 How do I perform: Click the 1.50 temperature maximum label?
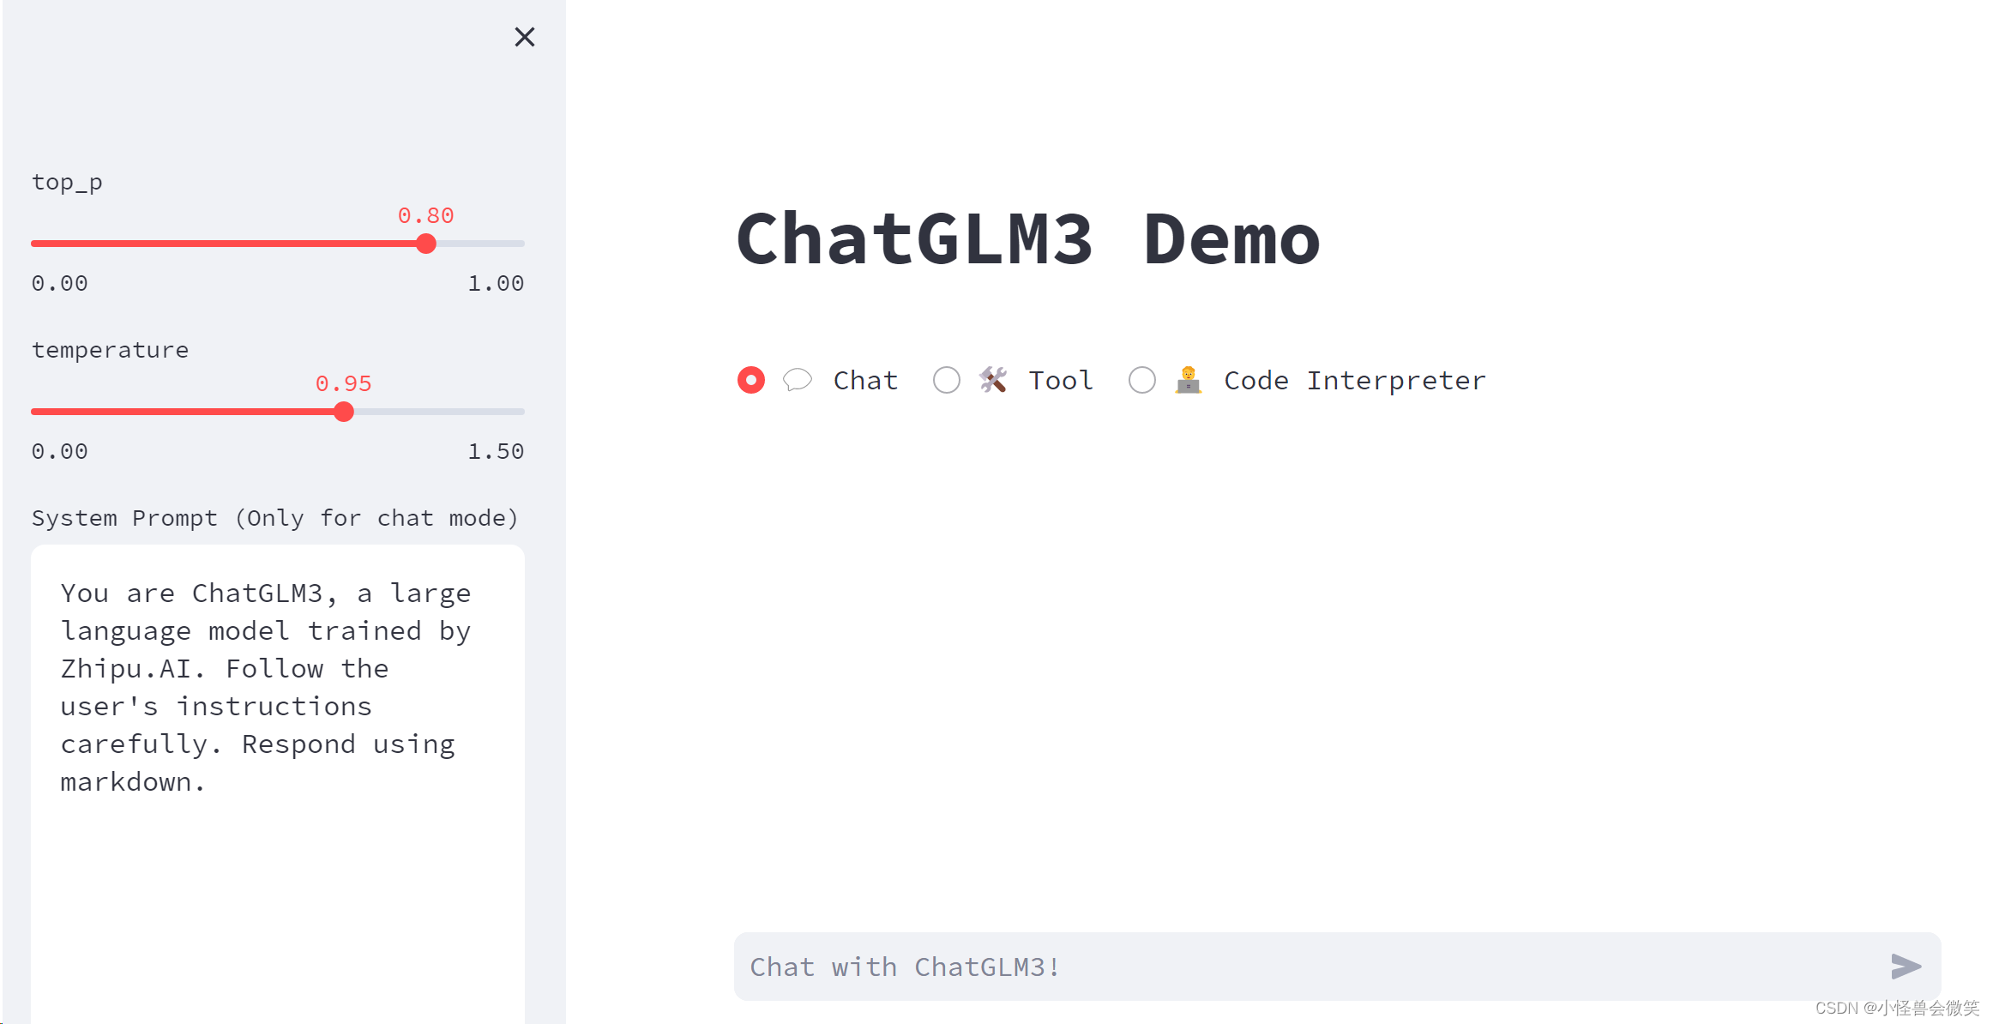[x=496, y=451]
